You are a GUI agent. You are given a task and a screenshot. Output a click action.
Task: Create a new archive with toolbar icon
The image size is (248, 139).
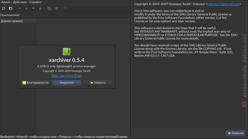coord(3,8)
